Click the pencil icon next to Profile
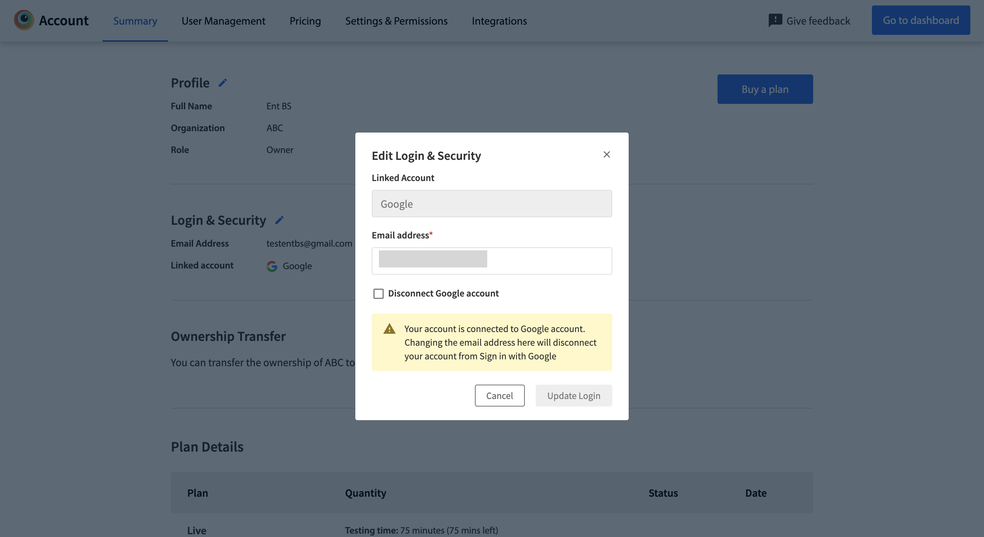Viewport: 984px width, 537px height. [x=223, y=83]
